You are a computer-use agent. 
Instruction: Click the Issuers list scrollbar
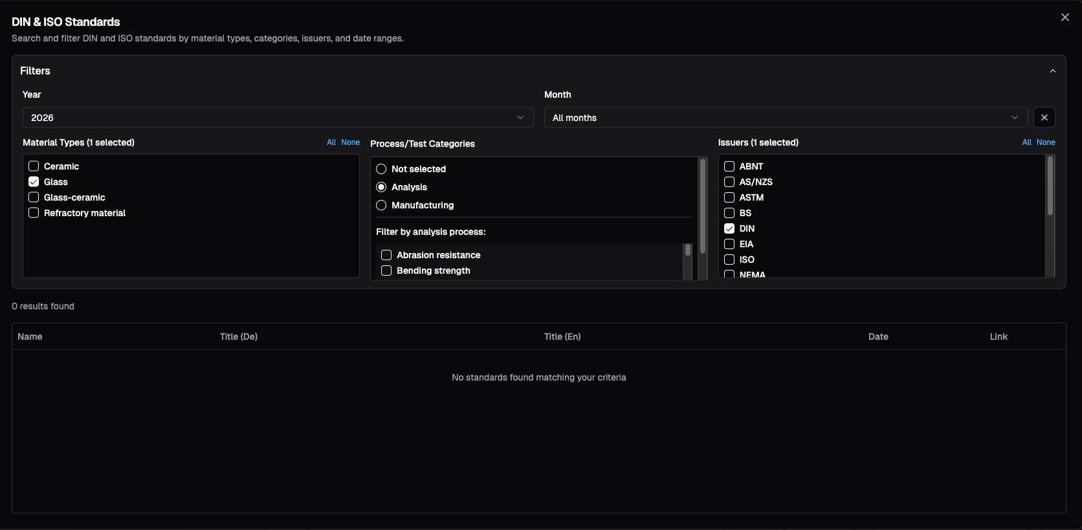(1050, 188)
